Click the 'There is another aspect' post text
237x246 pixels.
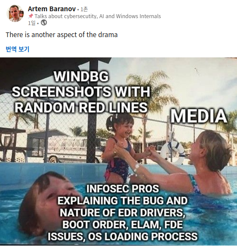(x=62, y=35)
